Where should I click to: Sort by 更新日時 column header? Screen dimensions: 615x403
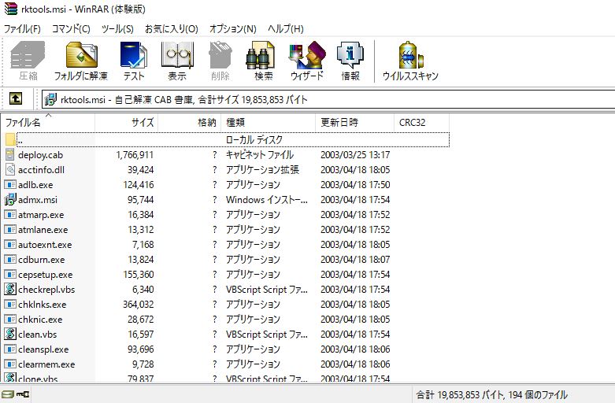(354, 122)
